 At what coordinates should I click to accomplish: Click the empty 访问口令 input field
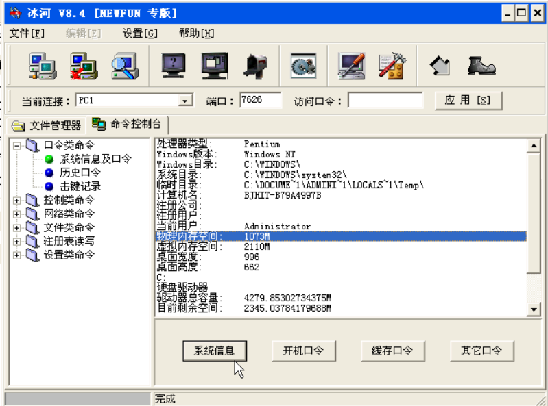[x=385, y=101]
